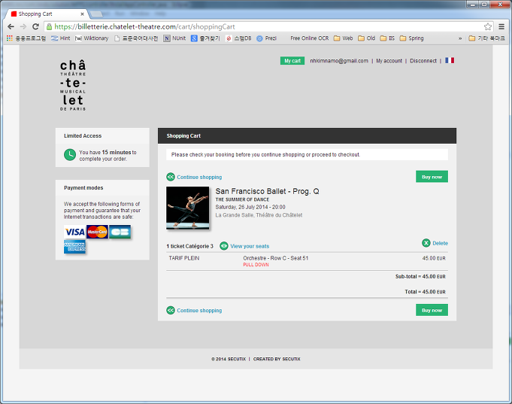
Task: Close the Shopping Cart tab
Action: click(x=82, y=14)
